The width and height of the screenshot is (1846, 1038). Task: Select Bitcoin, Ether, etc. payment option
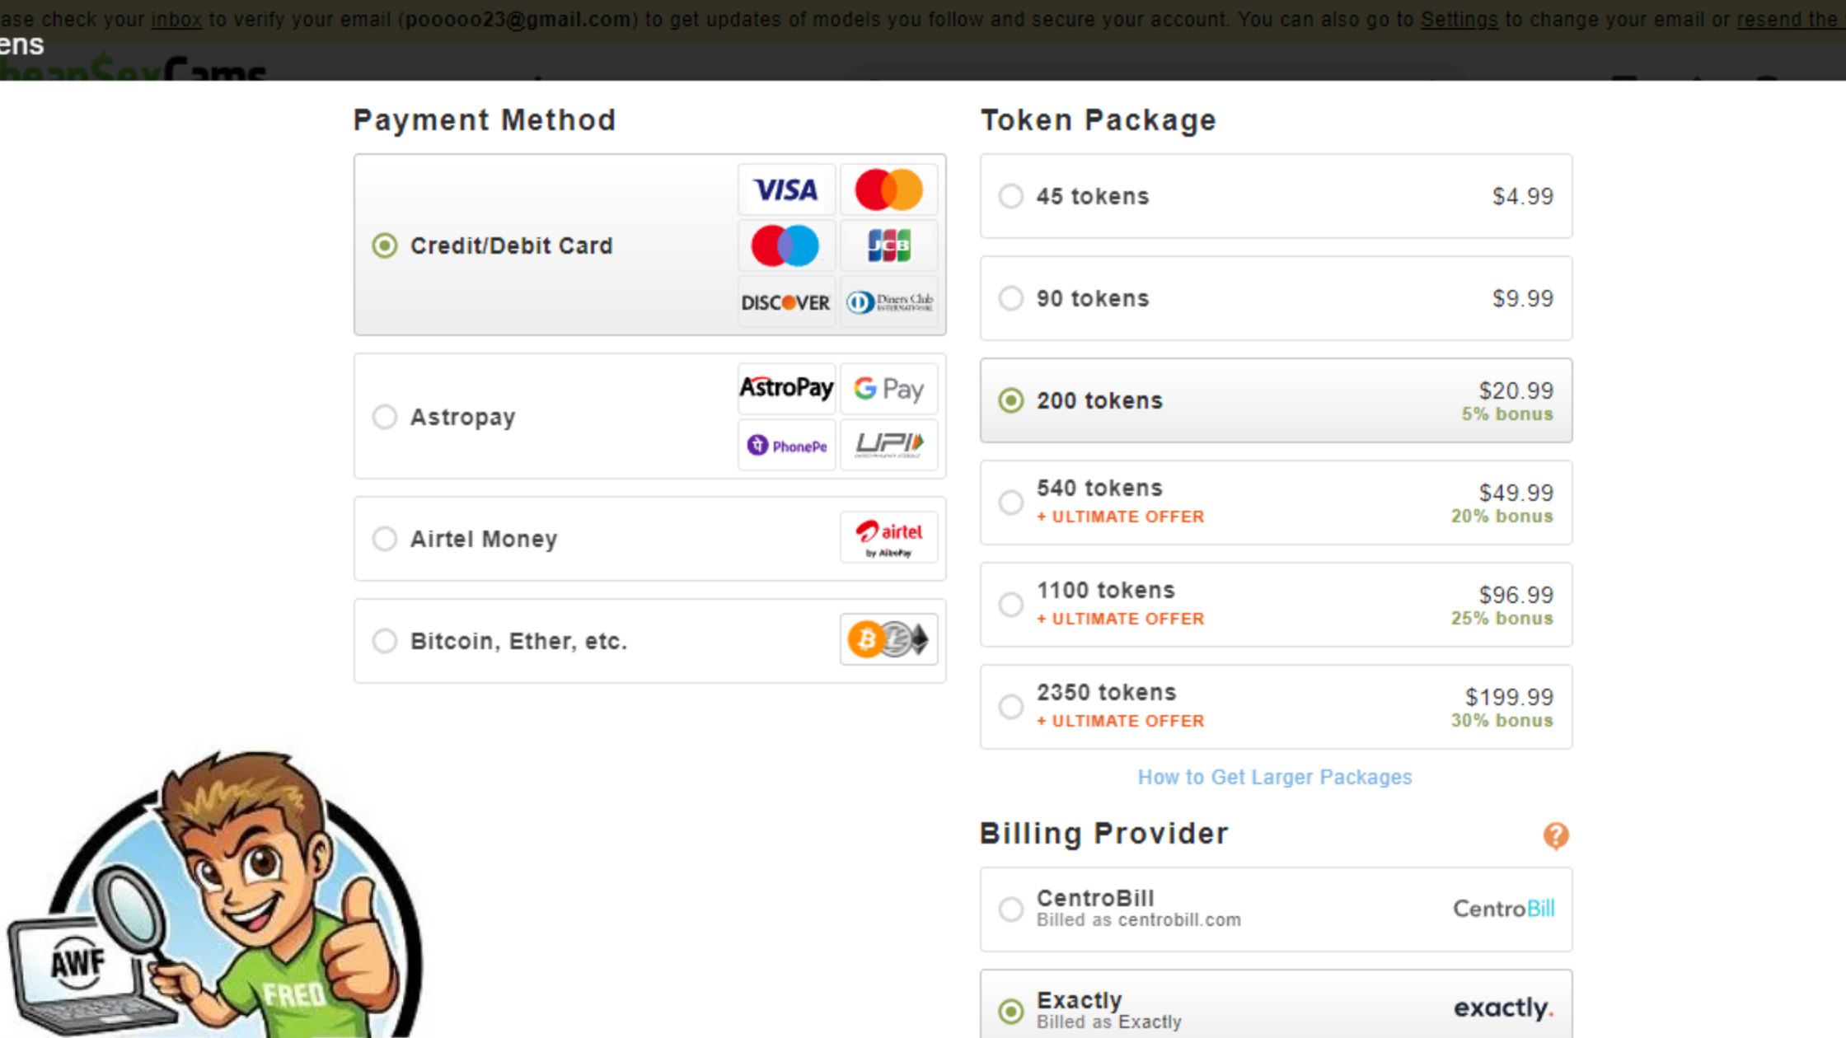(x=385, y=641)
